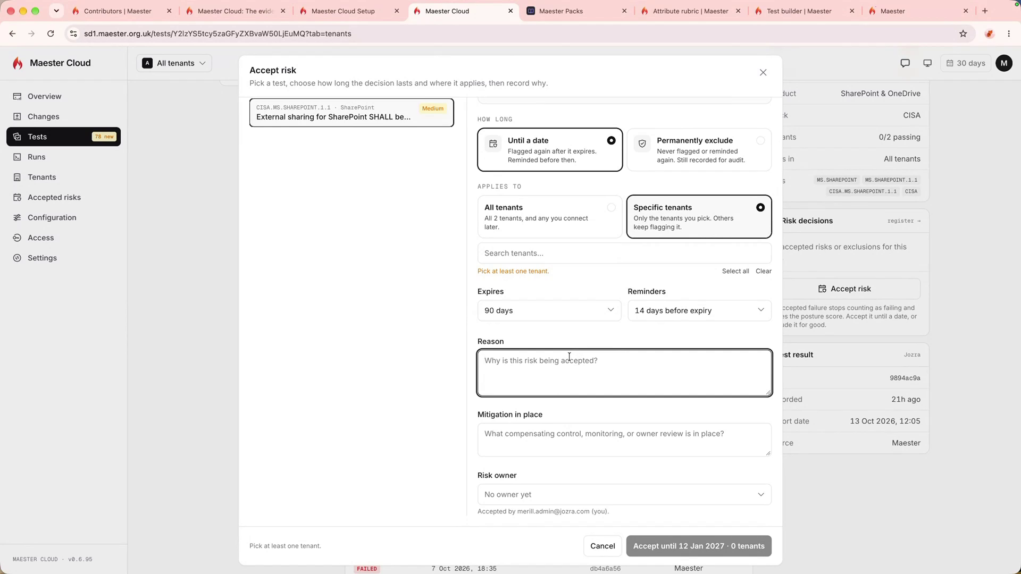Click the Search tenants field
Screen dimensions: 1021x574
coord(624,253)
